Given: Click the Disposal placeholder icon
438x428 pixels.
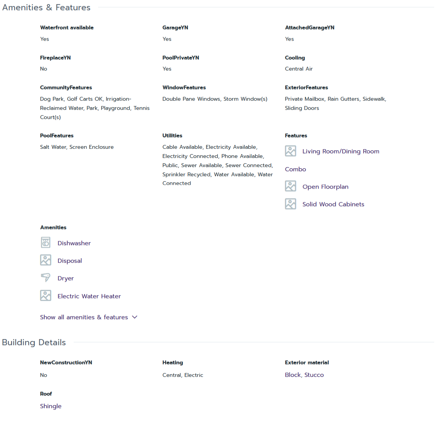Looking at the screenshot, I should click(x=45, y=260).
